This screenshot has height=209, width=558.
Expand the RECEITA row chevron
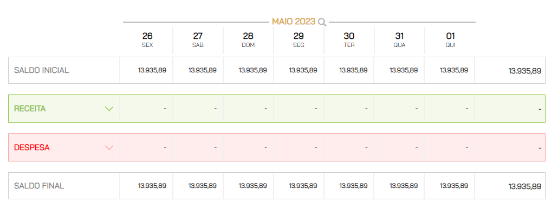pos(109,109)
